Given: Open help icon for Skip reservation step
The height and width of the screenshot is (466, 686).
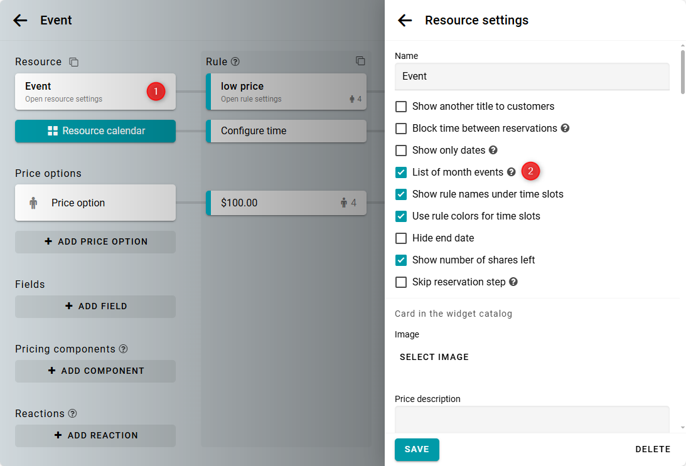Looking at the screenshot, I should [513, 282].
